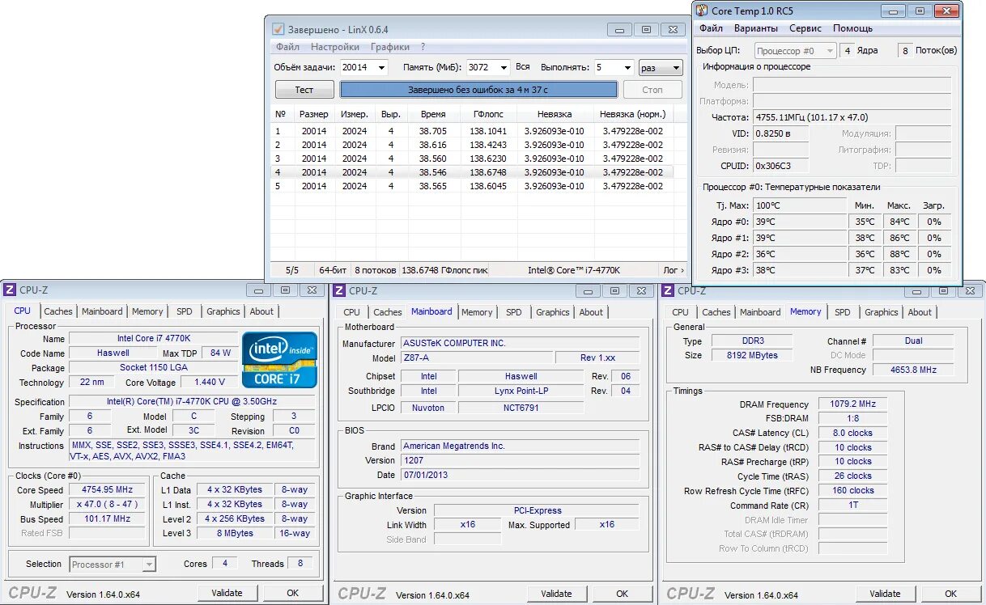Click the Tj. Max 100°C field

800,205
